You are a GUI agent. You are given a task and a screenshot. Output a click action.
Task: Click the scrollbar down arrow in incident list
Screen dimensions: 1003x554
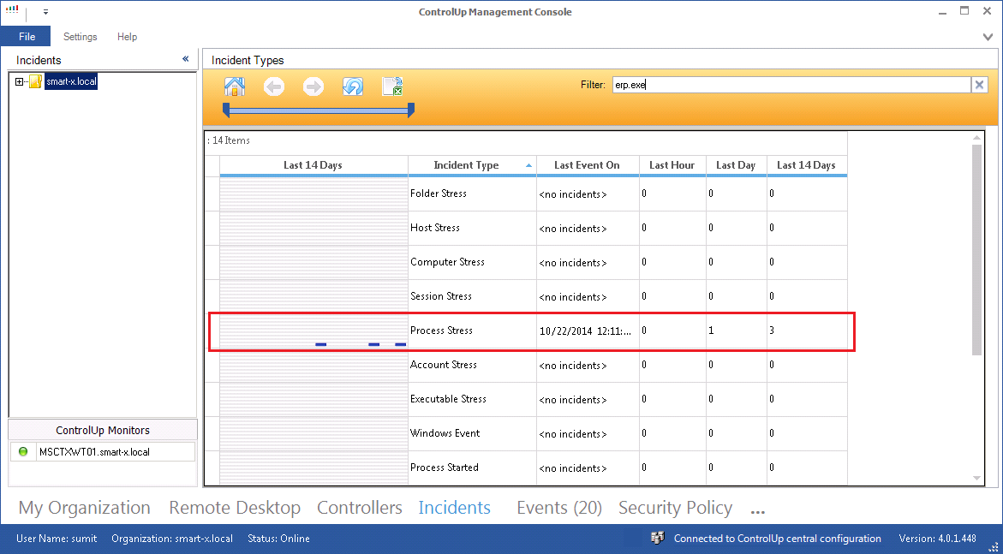[976, 479]
